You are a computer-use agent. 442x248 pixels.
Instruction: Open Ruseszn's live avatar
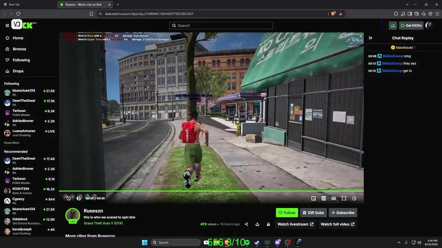tap(73, 216)
